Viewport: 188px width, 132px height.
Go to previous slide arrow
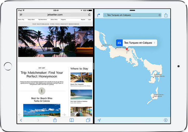(20, 115)
